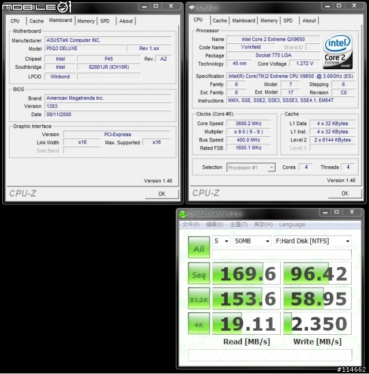Close the left Mainboard CPU-Z window

pos(171,6)
